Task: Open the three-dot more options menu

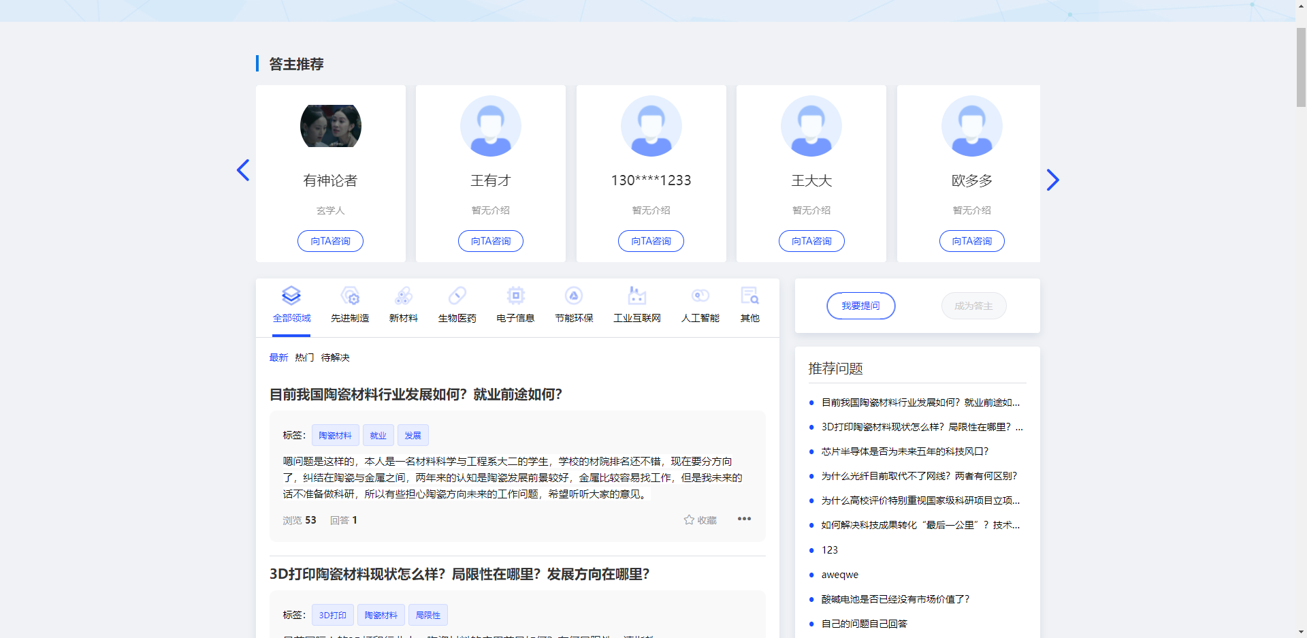Action: tap(744, 519)
